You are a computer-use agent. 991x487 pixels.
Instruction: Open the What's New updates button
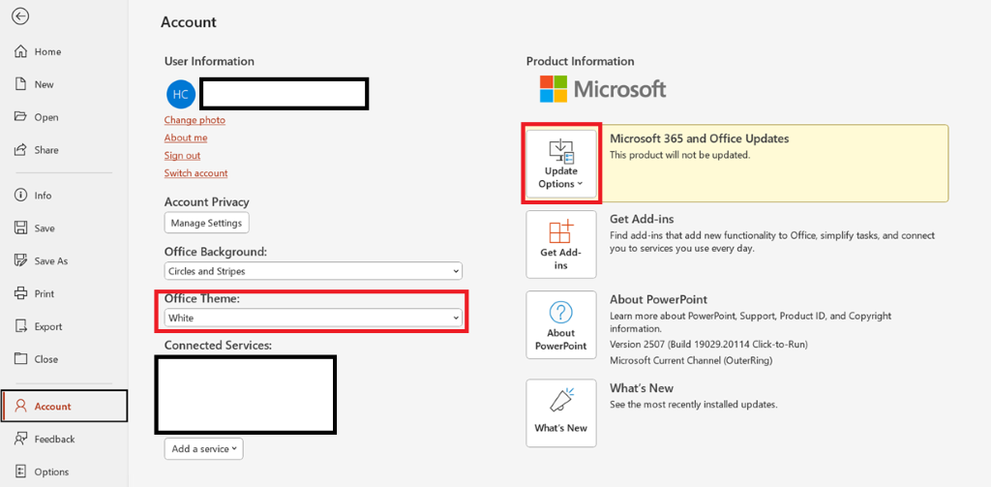561,413
